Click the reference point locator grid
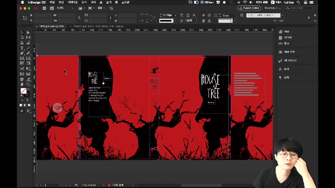The height and width of the screenshot is (188, 335). pos(25,18)
